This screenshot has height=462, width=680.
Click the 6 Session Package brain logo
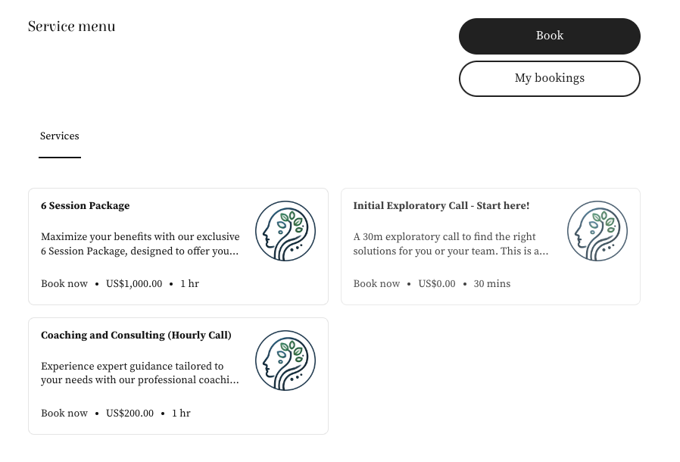coord(285,231)
